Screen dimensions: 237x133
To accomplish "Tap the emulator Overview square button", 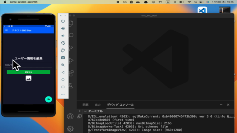I will pyautogui.click(x=63, y=87).
